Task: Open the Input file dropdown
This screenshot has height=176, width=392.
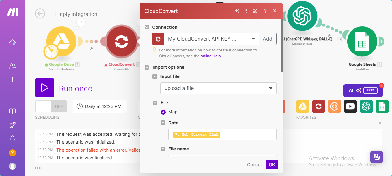Action: pos(219,88)
